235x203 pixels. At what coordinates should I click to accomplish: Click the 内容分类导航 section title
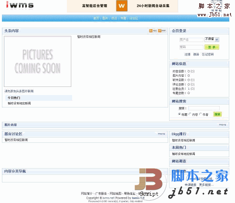pos(15,171)
